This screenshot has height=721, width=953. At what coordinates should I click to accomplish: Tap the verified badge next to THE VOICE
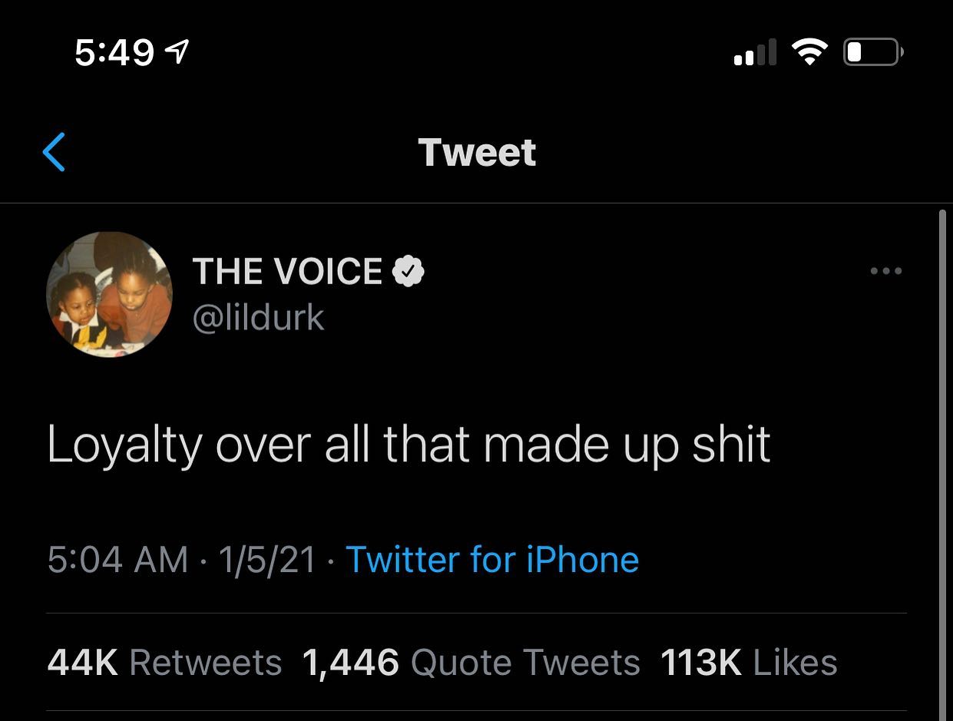coord(409,271)
